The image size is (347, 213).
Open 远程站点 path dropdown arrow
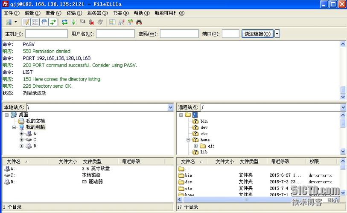pyautogui.click(x=343, y=107)
